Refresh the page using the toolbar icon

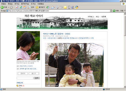(x=21, y=7)
